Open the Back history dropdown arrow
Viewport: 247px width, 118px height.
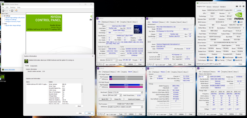(10, 11)
